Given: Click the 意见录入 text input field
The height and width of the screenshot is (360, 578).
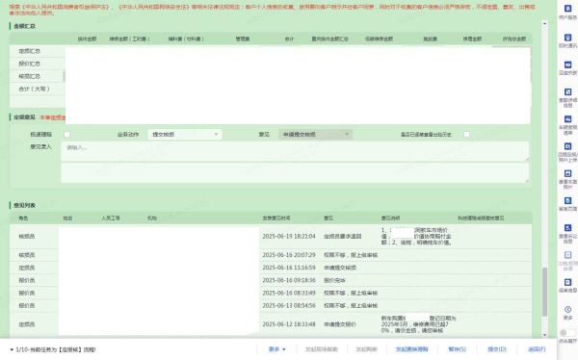Looking at the screenshot, I should [295, 151].
